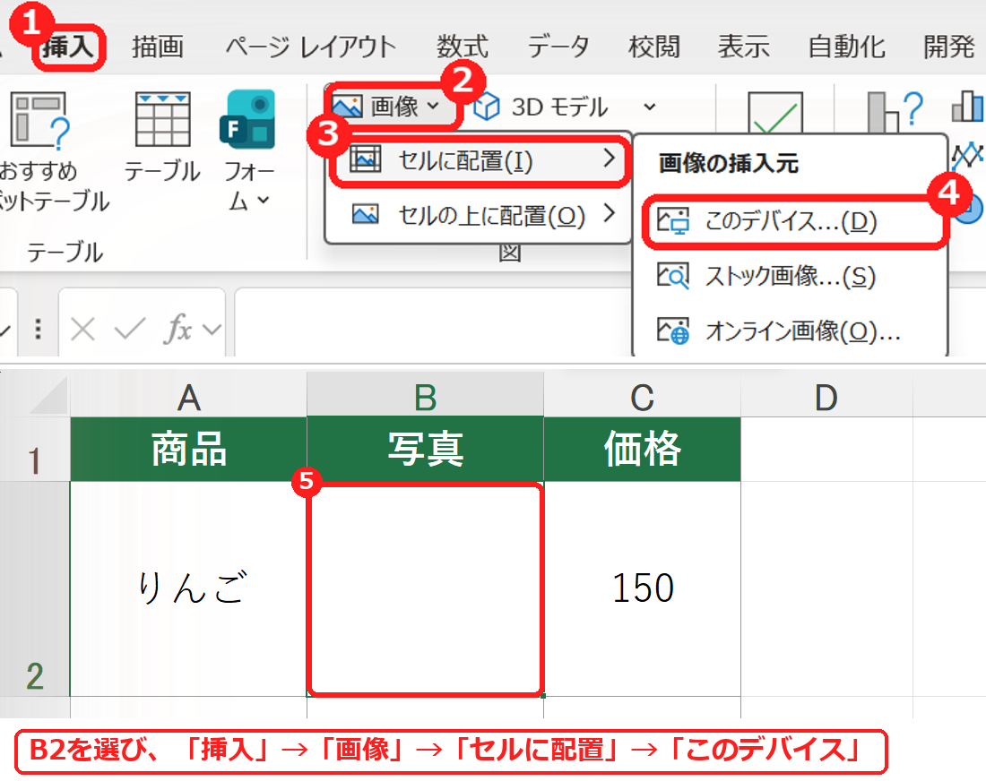Screen dimensions: 986x781
Task: Click the formula bar input field
Action: pos(433,322)
